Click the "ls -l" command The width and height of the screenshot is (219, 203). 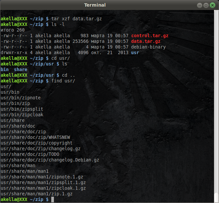(x=58, y=24)
